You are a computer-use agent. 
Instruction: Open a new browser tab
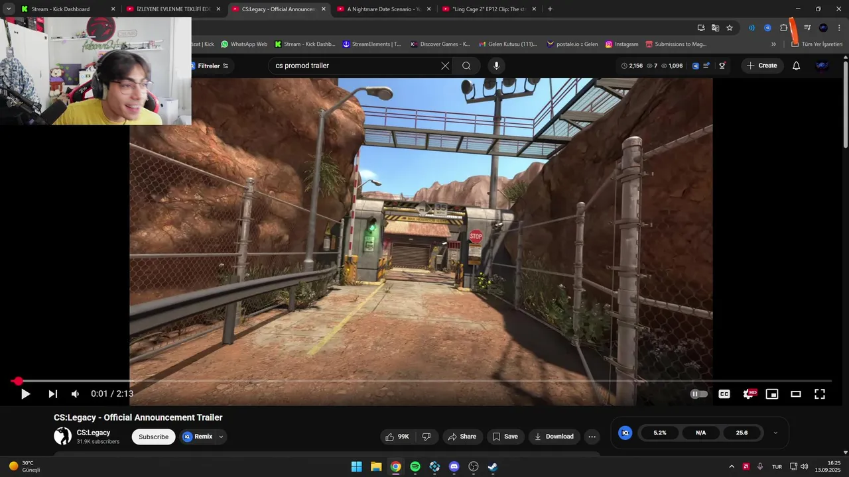(550, 9)
